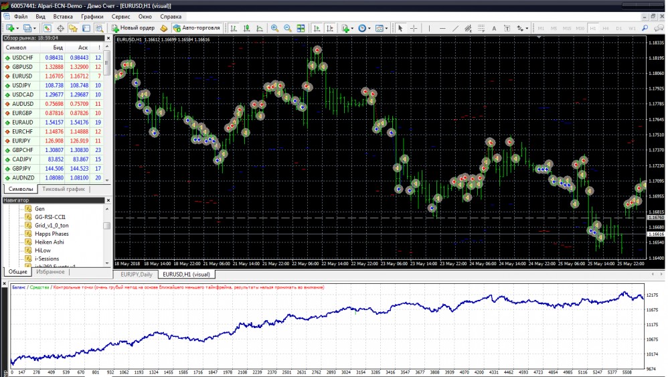Select the H4 timeframe button
Image resolution: width=668 pixels, height=377 pixels.
(606, 28)
